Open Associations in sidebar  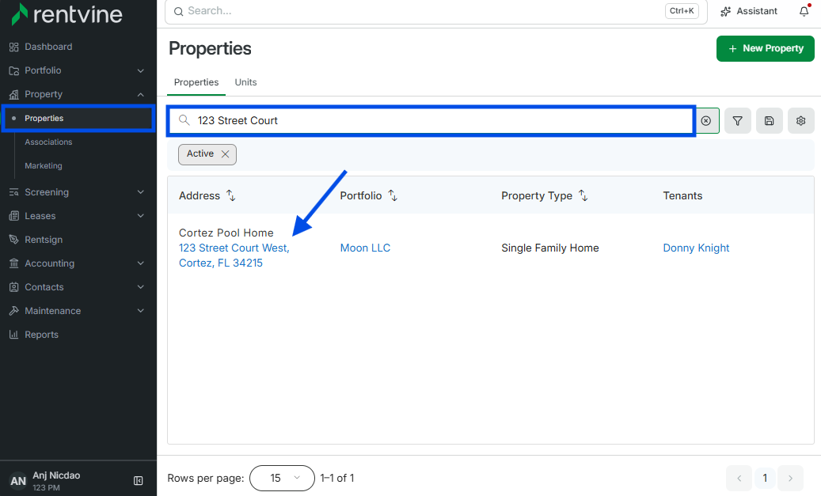(x=49, y=142)
